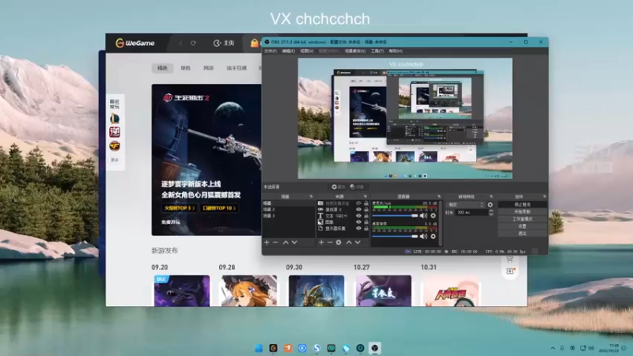This screenshot has width=633, height=356.
Task: Open the OBS Scene Collection menu
Action: pyautogui.click(x=355, y=51)
